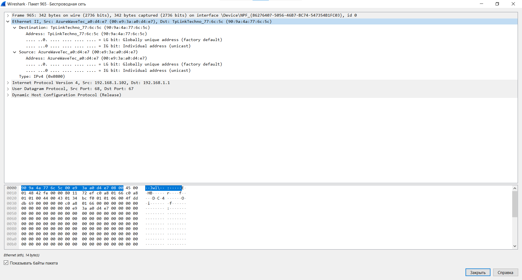Viewport: 522px width, 280px height.
Task: Expand the Frame 965 tree row
Action: point(8,15)
